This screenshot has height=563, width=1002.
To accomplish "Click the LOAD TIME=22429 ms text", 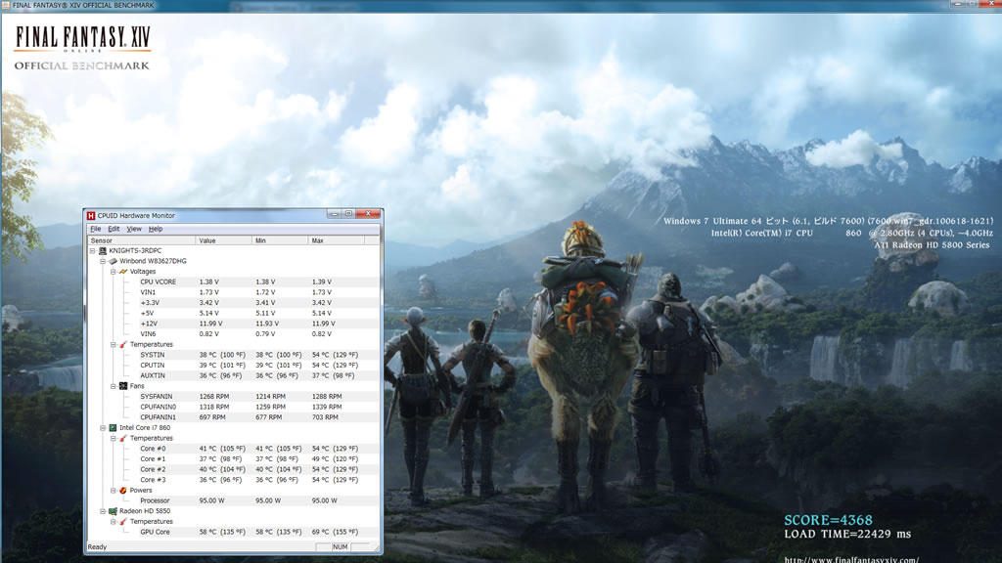I will 848,535.
